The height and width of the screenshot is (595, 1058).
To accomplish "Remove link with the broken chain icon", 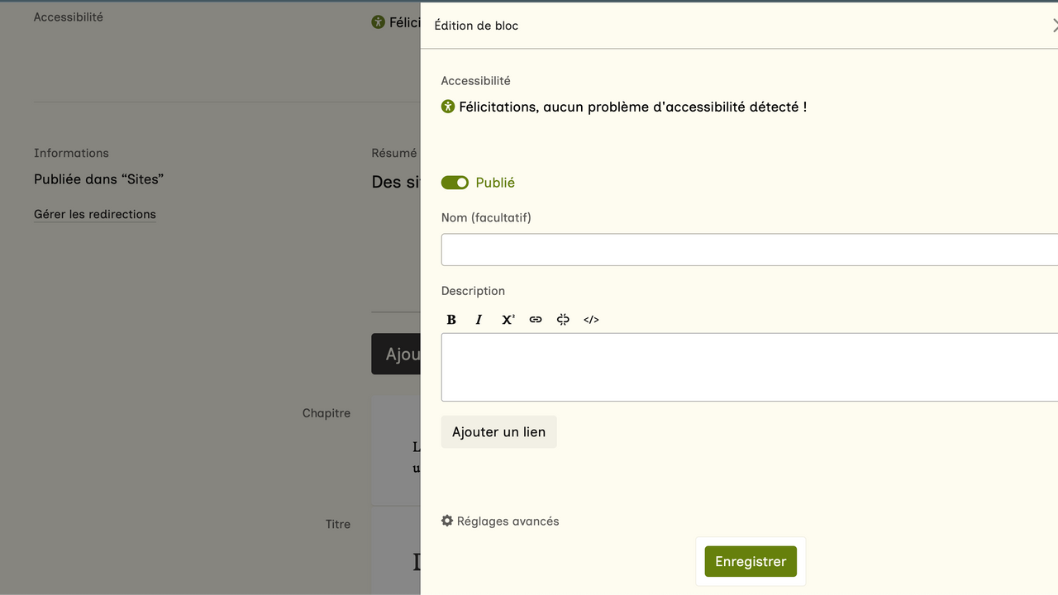I will pos(563,320).
